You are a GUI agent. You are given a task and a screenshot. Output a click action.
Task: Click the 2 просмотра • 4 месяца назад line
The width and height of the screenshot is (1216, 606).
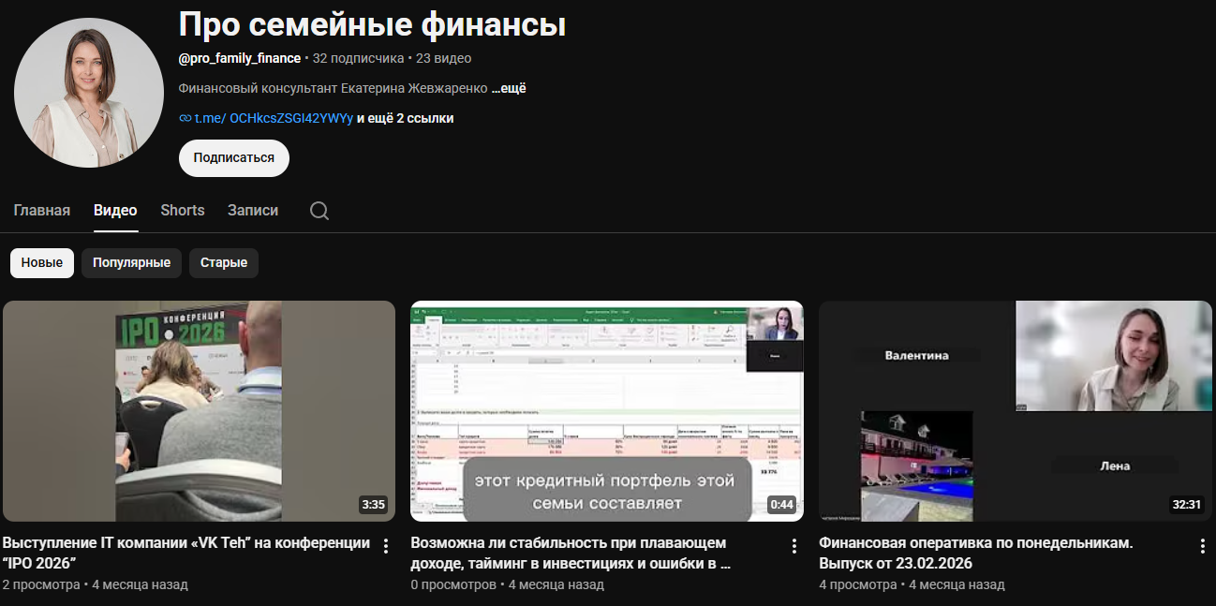point(96,584)
